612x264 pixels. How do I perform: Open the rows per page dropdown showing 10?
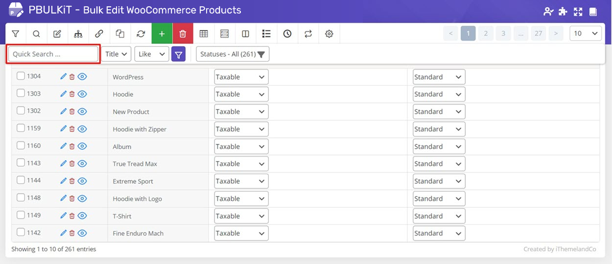tap(586, 33)
